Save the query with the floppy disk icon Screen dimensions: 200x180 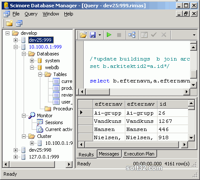[93, 35]
